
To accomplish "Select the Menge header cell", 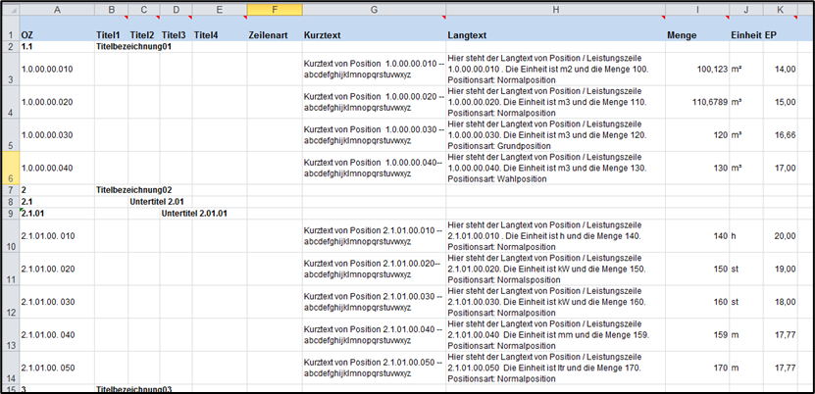I will (x=695, y=34).
